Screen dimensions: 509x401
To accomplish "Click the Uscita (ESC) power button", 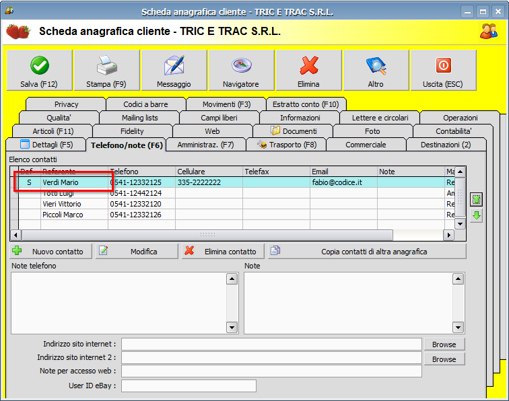I will point(443,70).
